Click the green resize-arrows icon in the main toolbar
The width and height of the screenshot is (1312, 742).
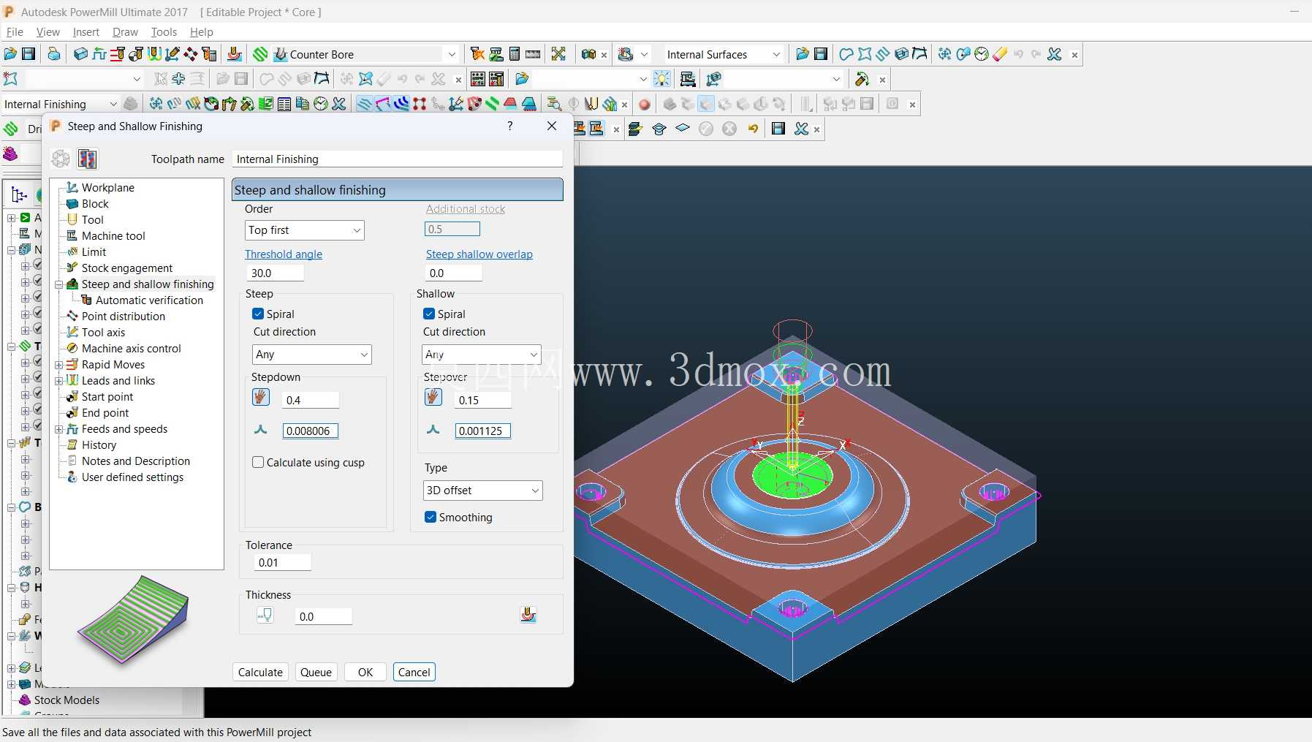(x=558, y=54)
